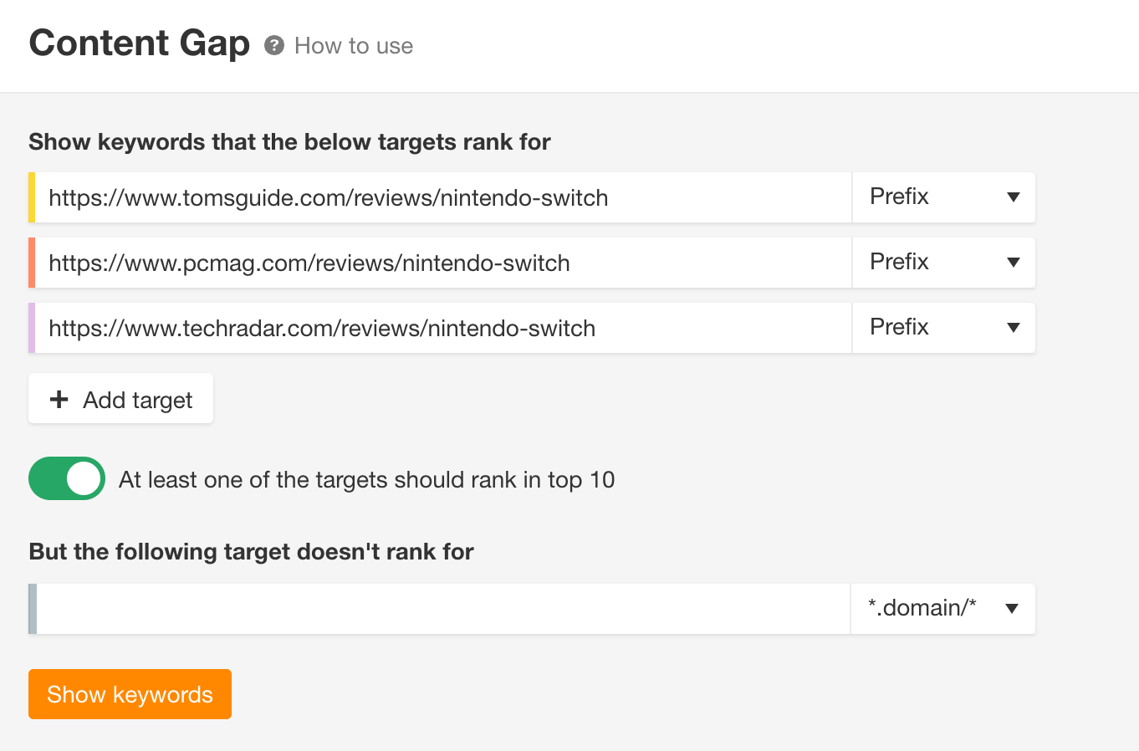The image size is (1139, 751).
Task: Open Prefix dropdown for techradar target
Action: point(944,328)
